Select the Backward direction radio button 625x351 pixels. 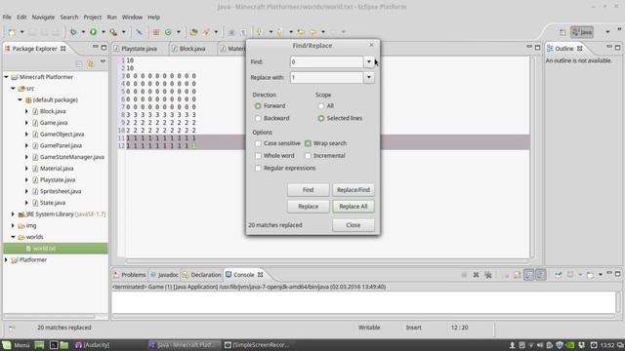coord(258,118)
